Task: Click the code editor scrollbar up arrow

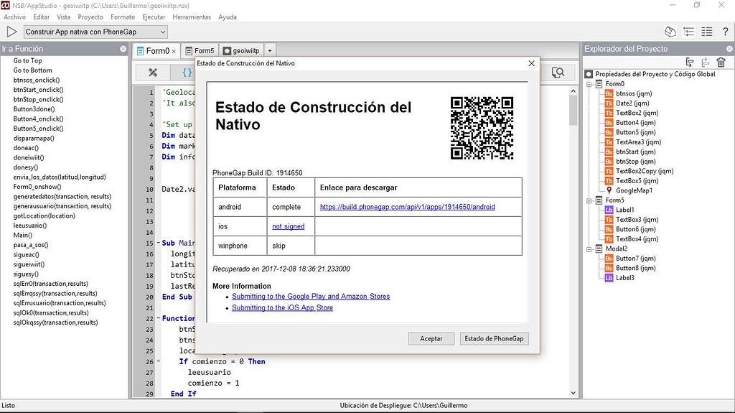Action: coord(574,91)
